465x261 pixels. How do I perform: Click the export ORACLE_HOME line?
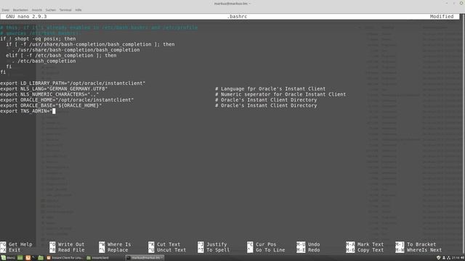tap(67, 100)
